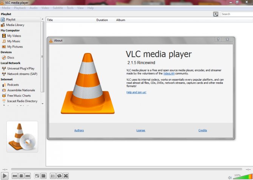Click in the playlist Search field
This screenshot has width=253, height=180.
coord(237,14)
